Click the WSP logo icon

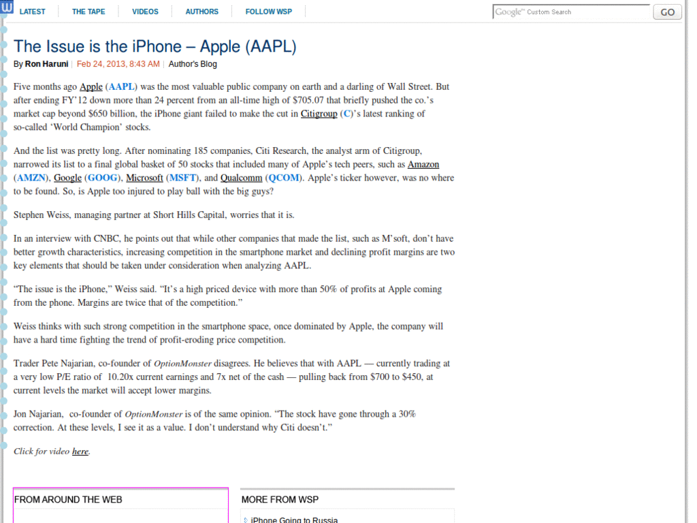coord(7,7)
